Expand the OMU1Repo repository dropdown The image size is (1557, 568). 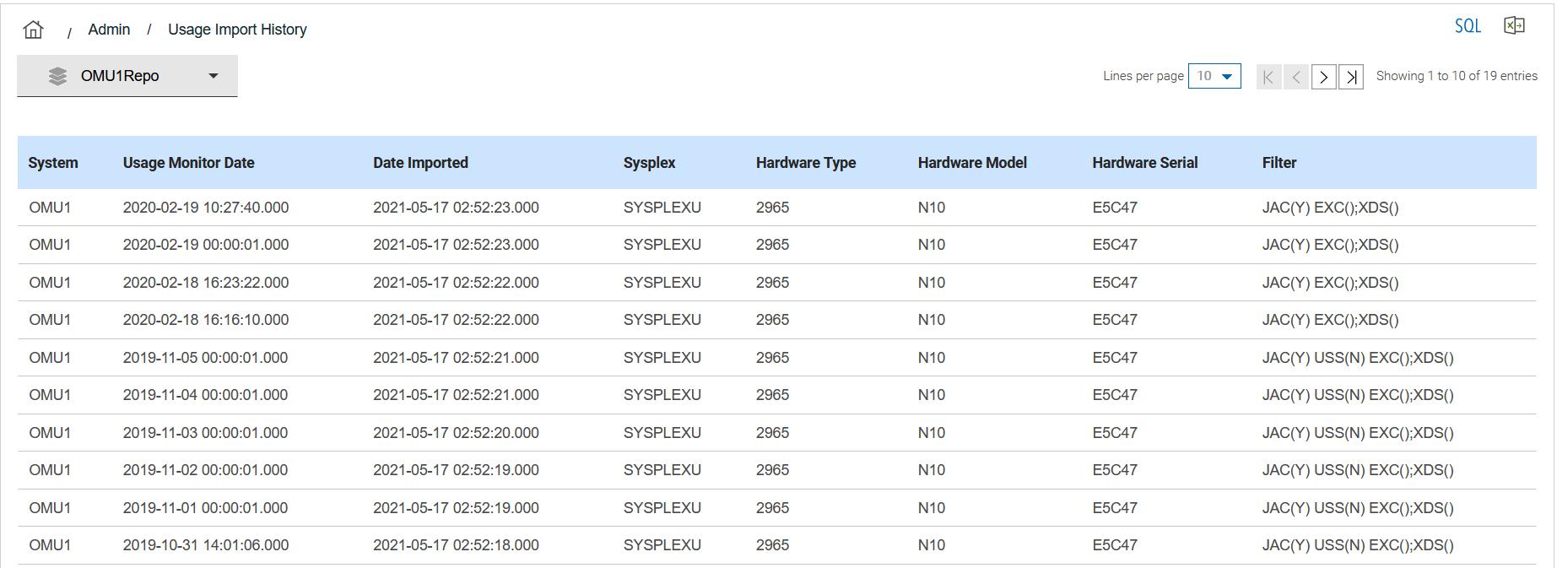(x=213, y=76)
